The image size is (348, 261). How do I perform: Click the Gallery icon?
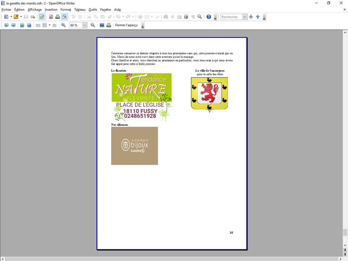[x=179, y=16]
